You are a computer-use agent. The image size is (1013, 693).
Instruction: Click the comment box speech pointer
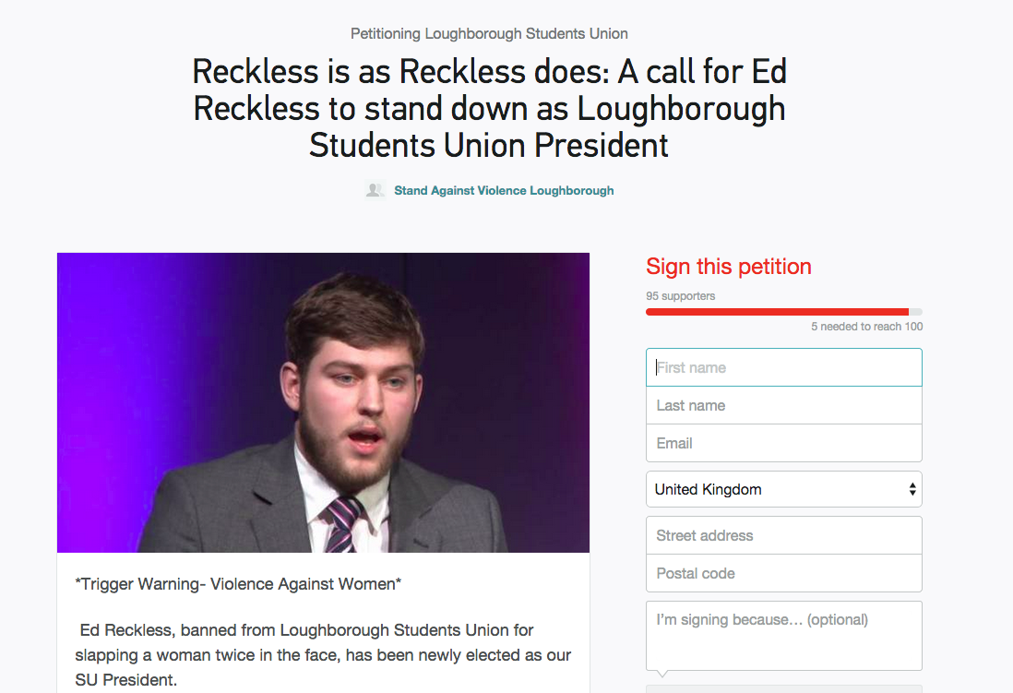[662, 674]
